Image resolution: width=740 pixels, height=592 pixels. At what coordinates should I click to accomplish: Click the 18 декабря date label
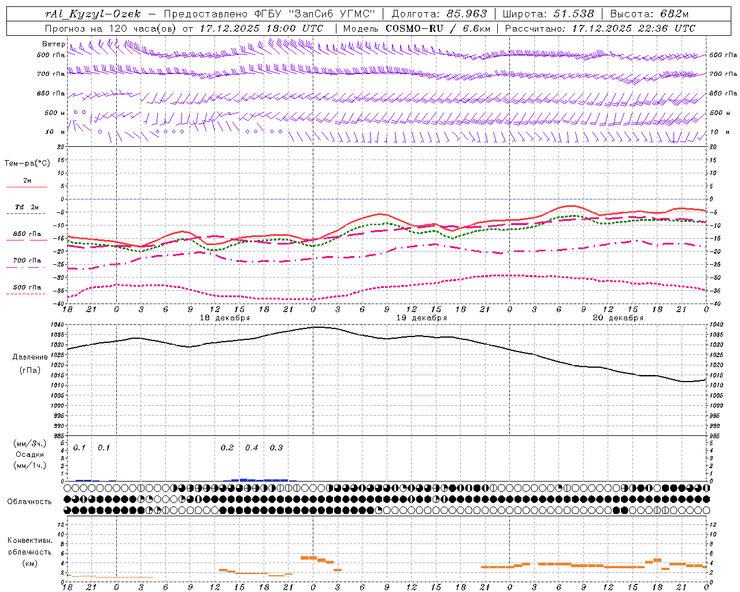(x=225, y=318)
